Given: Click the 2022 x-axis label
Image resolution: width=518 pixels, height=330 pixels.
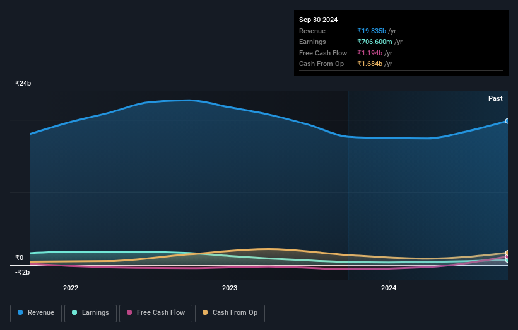Looking at the screenshot, I should point(71,288).
